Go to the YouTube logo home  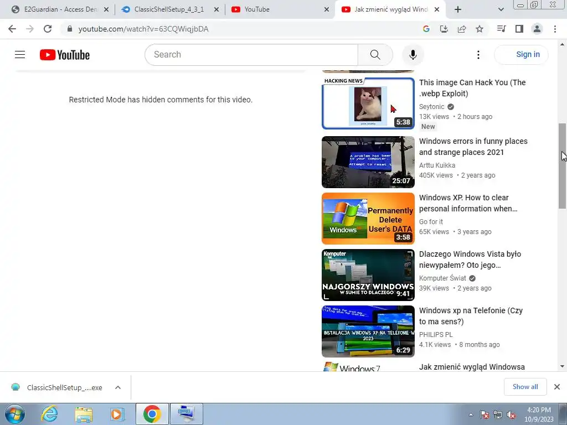pos(65,55)
